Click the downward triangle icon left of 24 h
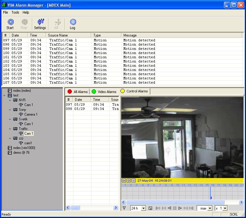The image size is (246, 218). pyautogui.click(x=124, y=208)
